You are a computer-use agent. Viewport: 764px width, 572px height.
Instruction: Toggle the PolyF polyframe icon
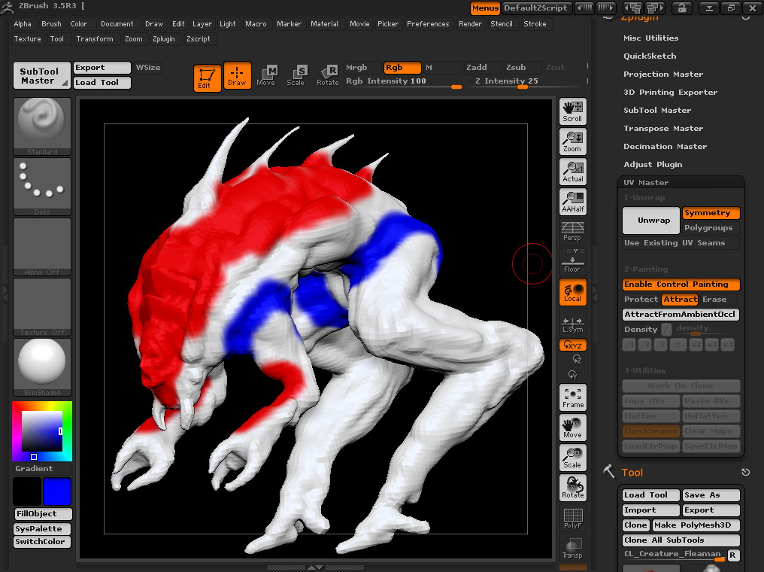tap(572, 518)
